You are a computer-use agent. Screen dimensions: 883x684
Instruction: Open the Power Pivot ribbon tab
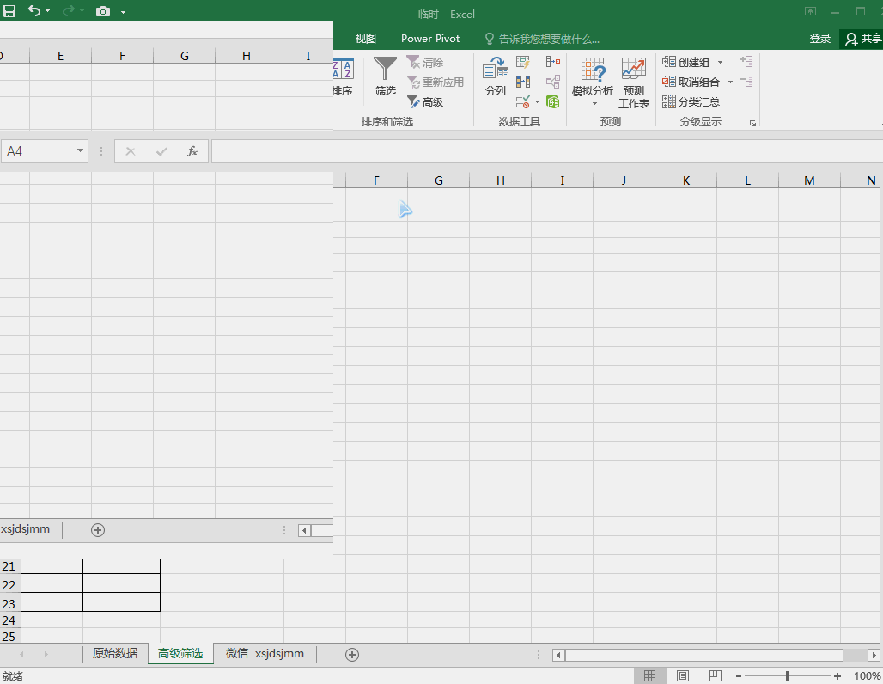pyautogui.click(x=430, y=39)
